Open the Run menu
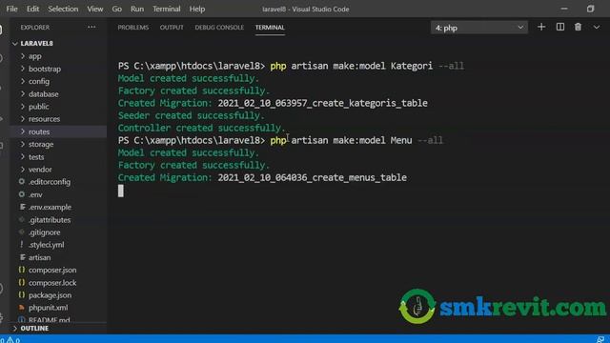 click(x=137, y=9)
